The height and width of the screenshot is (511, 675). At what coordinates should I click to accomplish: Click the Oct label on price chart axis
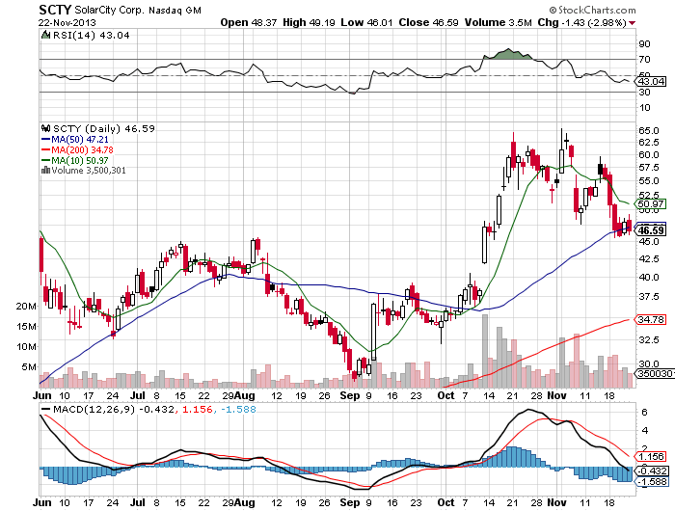point(445,395)
